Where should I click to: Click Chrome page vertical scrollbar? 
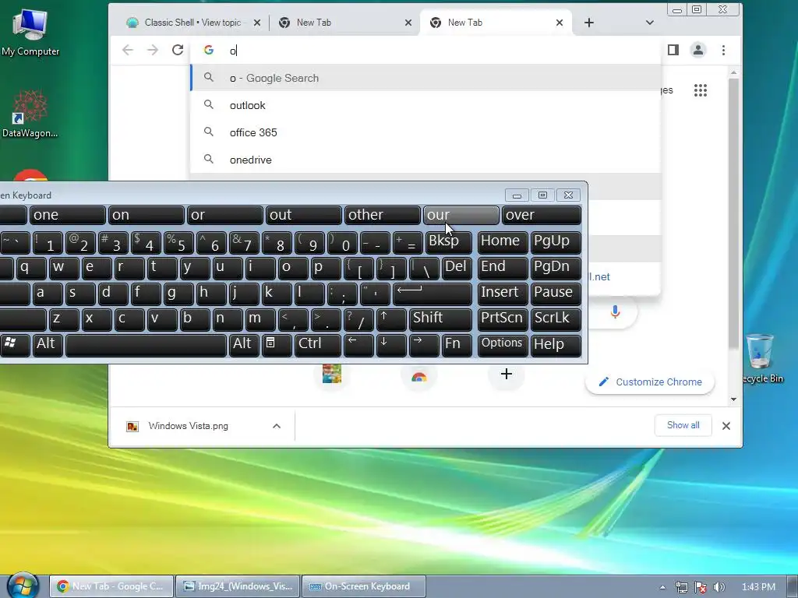click(733, 213)
